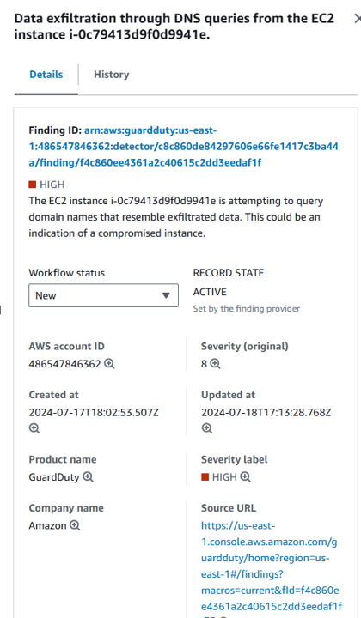Click filter magnifier beside AWS account ID value

(109, 363)
